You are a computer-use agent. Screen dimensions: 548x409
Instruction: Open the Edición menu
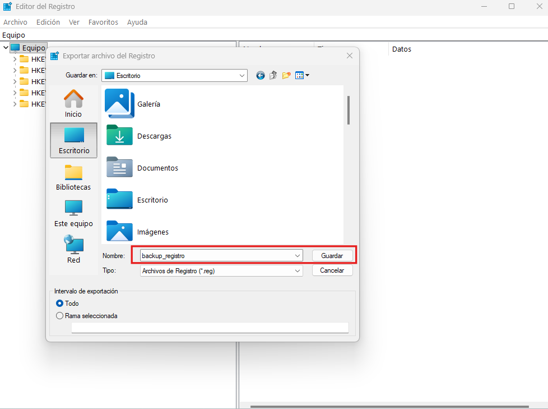[48, 22]
